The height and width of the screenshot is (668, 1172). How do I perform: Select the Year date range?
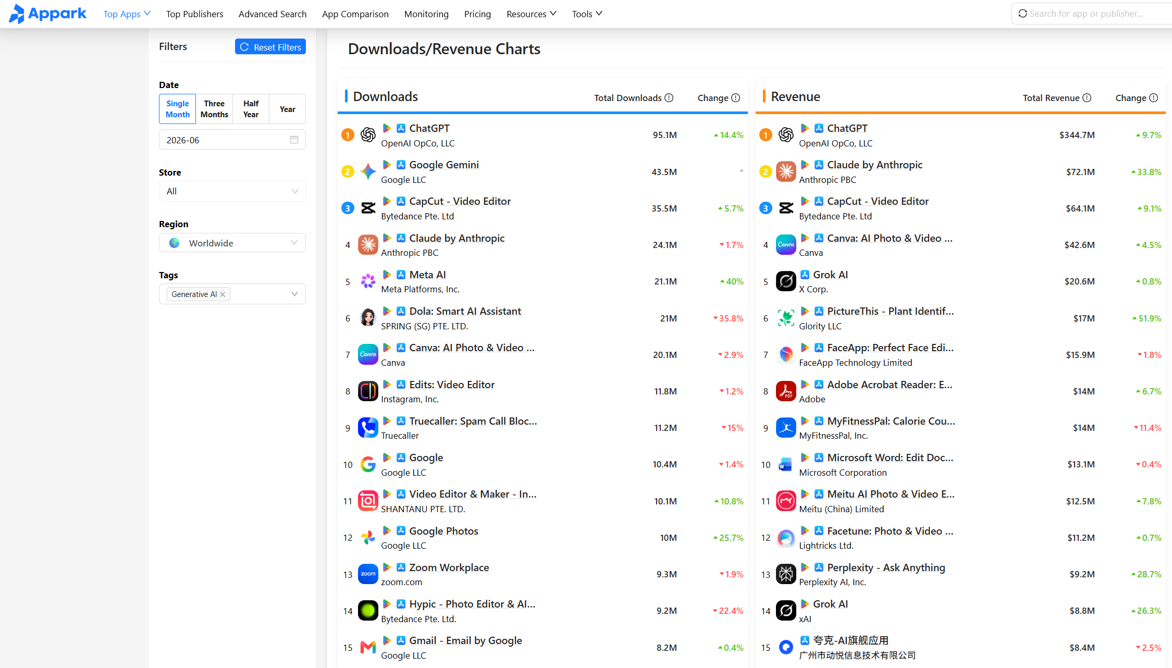click(287, 109)
